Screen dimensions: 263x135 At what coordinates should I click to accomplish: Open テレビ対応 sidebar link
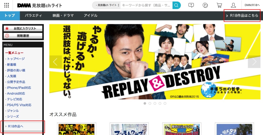tap(15, 99)
